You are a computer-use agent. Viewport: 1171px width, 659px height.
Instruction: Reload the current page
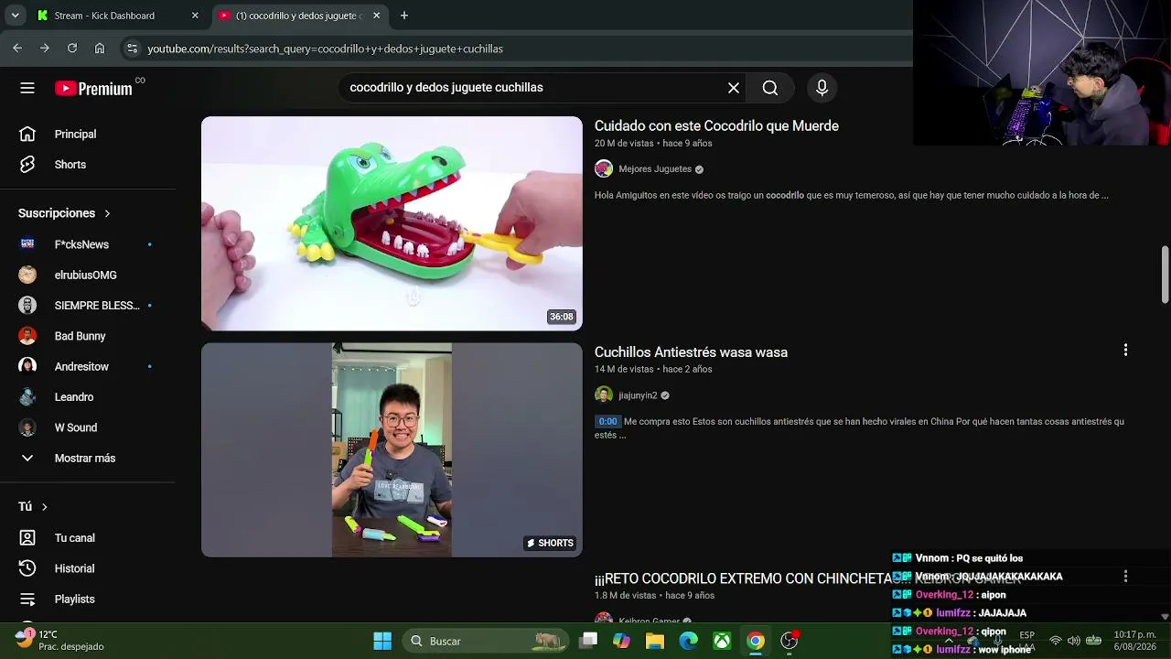pos(72,49)
